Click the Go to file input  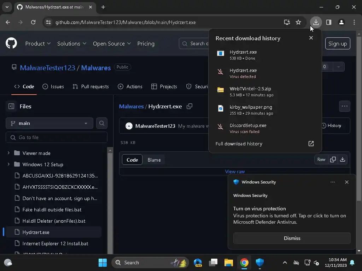point(56,137)
